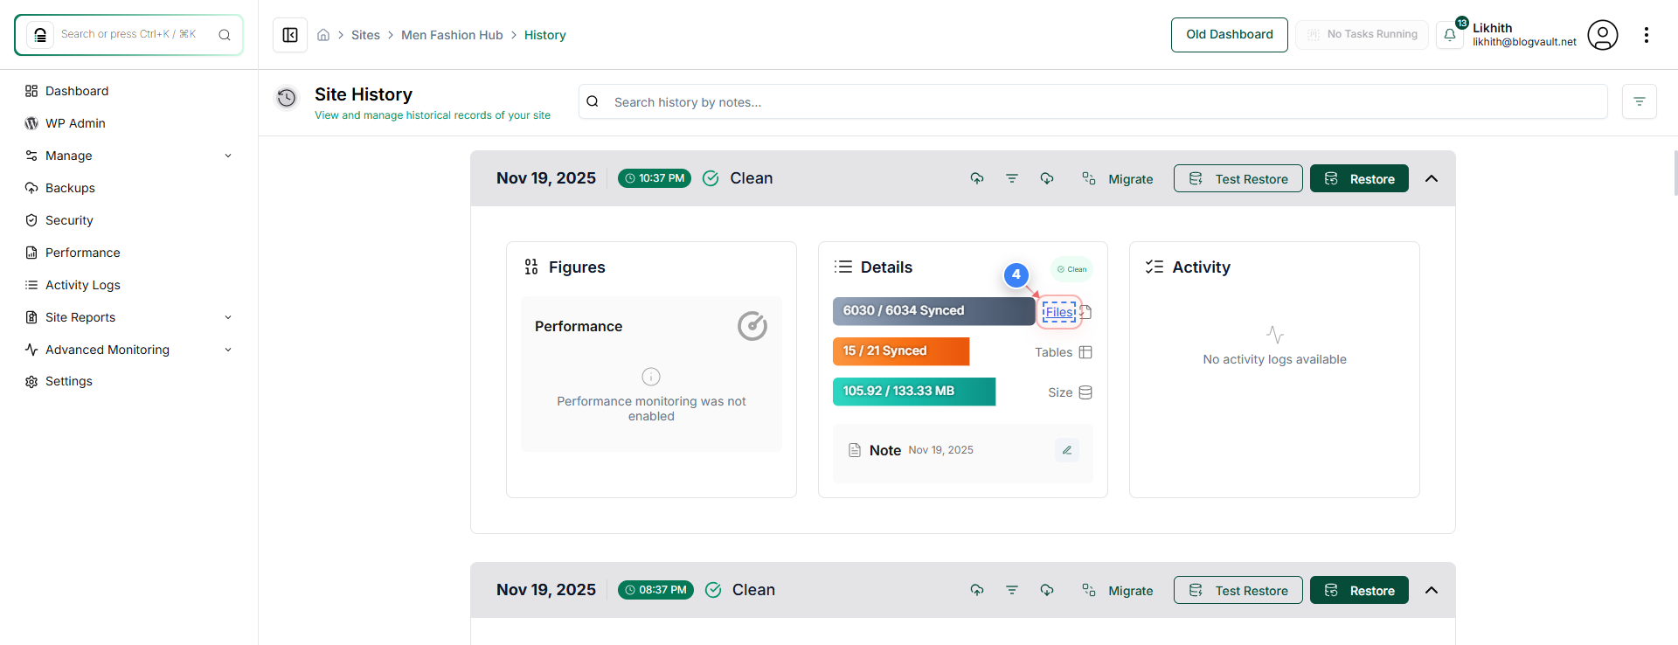Collapse the 10:37 PM backup entry
The width and height of the screenshot is (1678, 645).
(1432, 178)
